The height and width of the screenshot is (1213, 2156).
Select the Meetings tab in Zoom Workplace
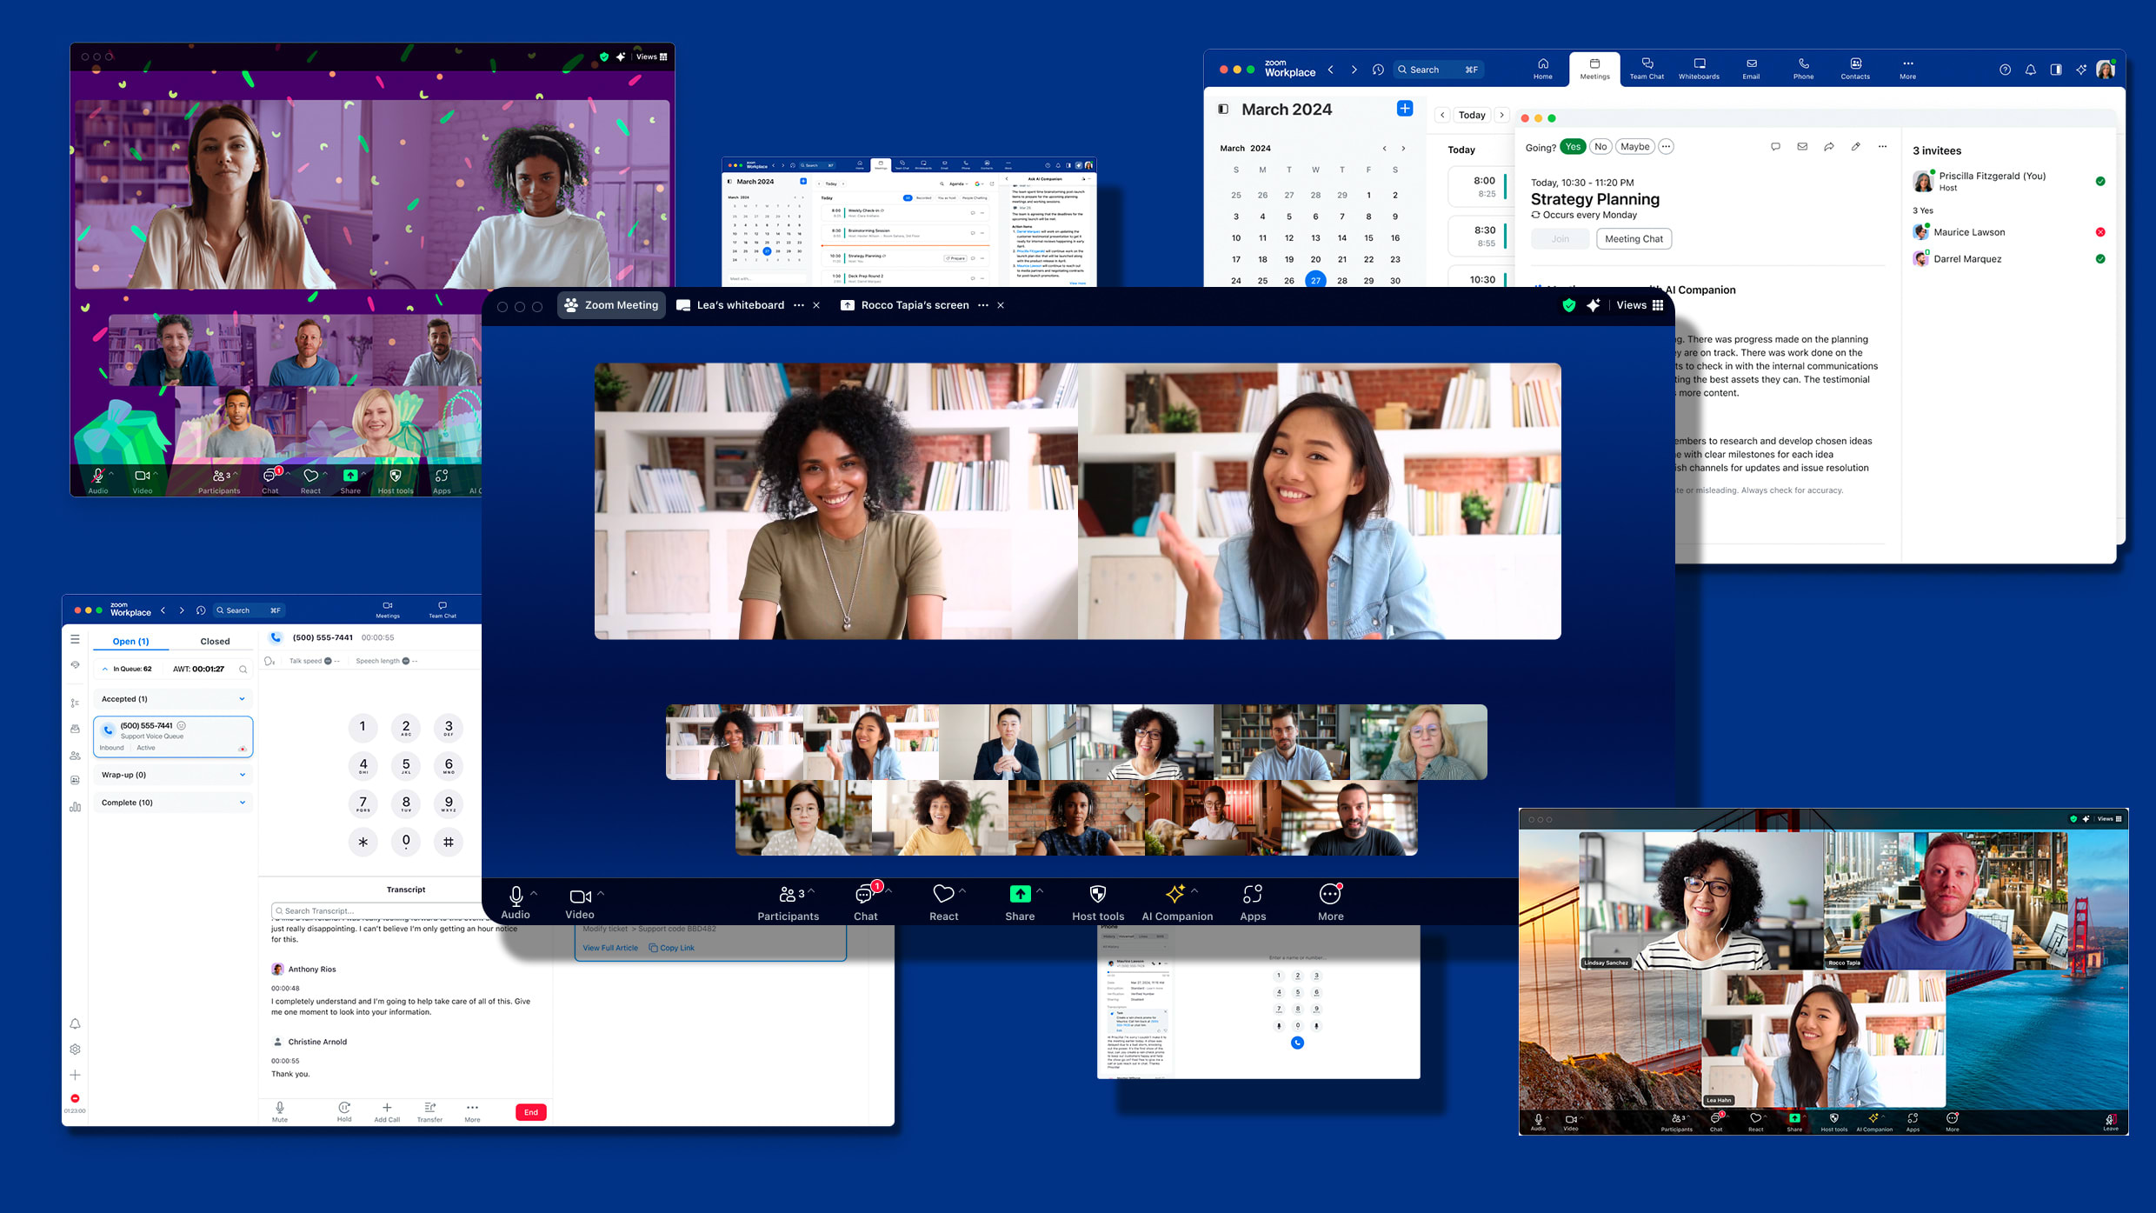[x=1594, y=70]
